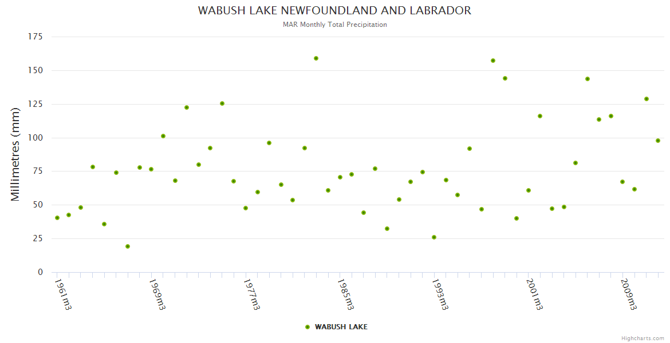The height and width of the screenshot is (343, 670).
Task: Click the data point near 129 mm after 2009
Action: pyautogui.click(x=647, y=99)
